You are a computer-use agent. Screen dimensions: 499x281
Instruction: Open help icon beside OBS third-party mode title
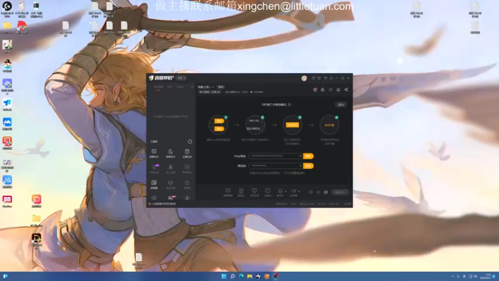click(x=289, y=104)
